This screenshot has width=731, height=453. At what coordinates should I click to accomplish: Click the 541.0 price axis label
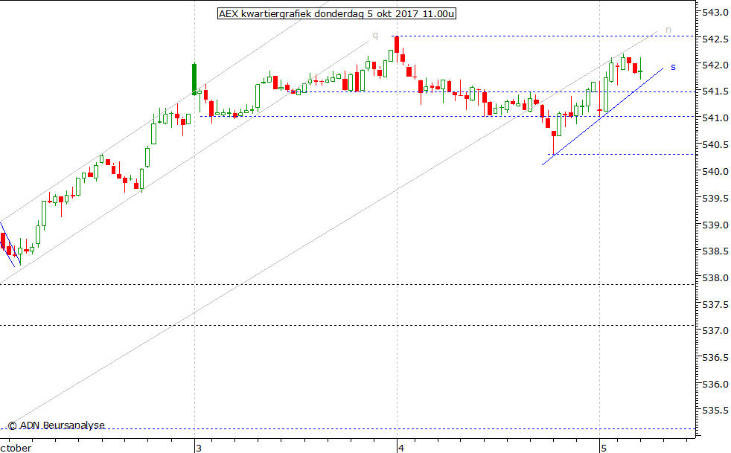coord(715,118)
